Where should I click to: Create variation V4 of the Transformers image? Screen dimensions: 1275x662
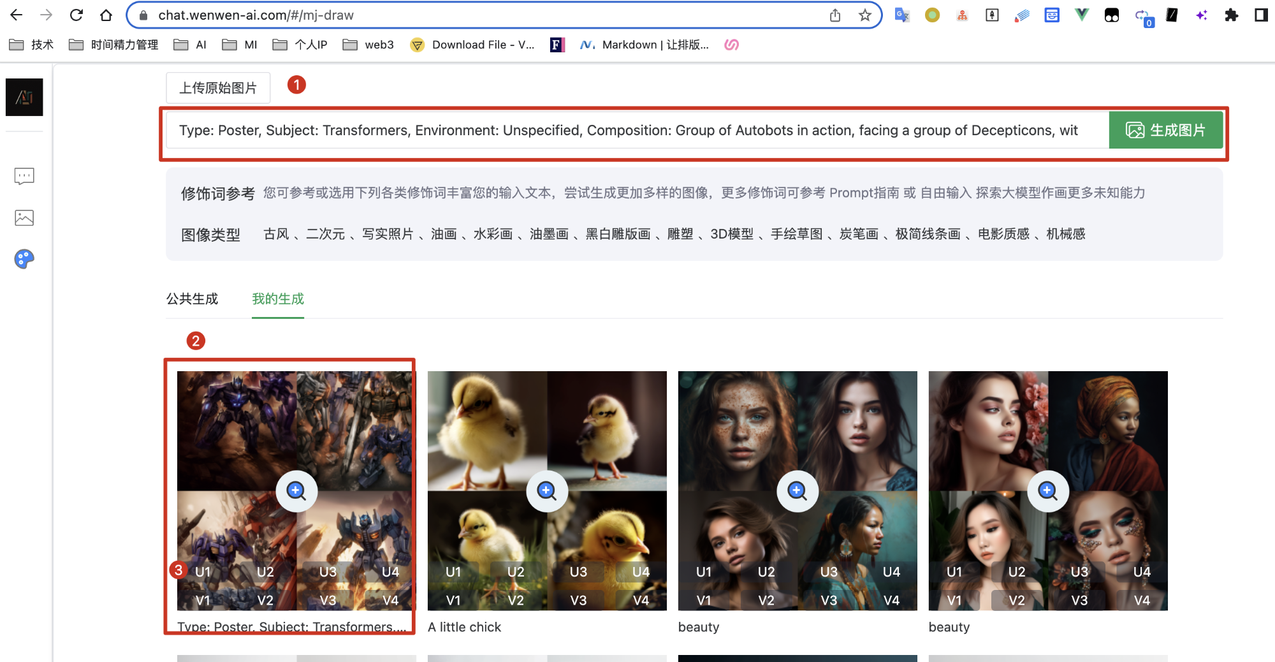(x=390, y=600)
